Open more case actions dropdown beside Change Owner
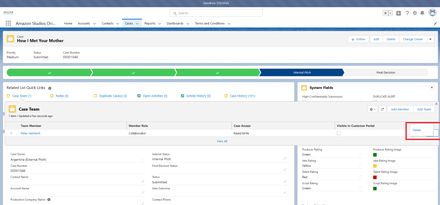This screenshot has width=440, height=205. click(430, 39)
